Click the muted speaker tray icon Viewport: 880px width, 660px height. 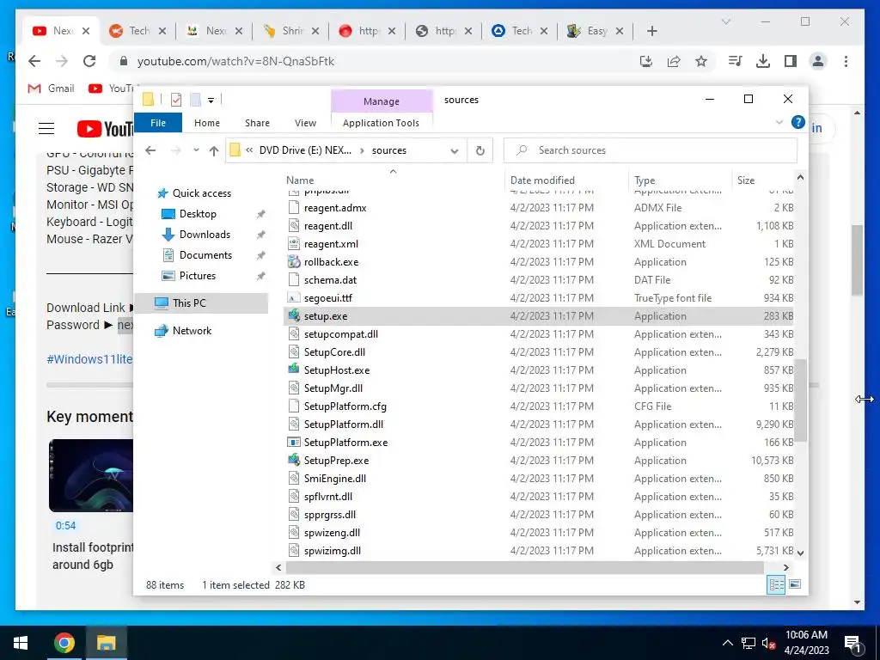767,643
